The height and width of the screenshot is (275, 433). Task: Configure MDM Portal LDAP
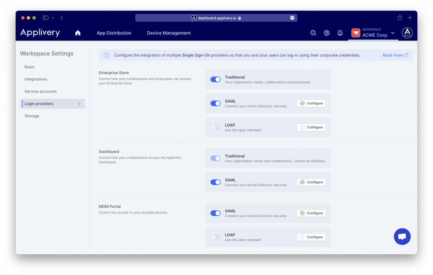tap(311, 237)
